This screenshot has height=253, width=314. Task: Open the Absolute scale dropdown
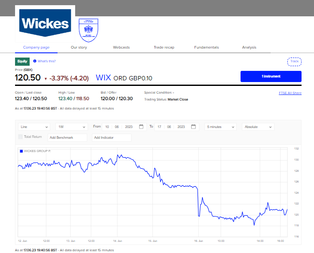pos(258,127)
